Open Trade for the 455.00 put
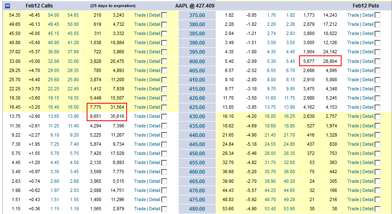The image size is (392, 214). pos(353,162)
